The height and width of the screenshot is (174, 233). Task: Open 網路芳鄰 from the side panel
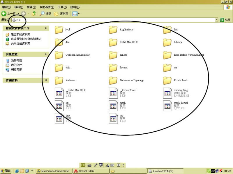(x=16, y=69)
